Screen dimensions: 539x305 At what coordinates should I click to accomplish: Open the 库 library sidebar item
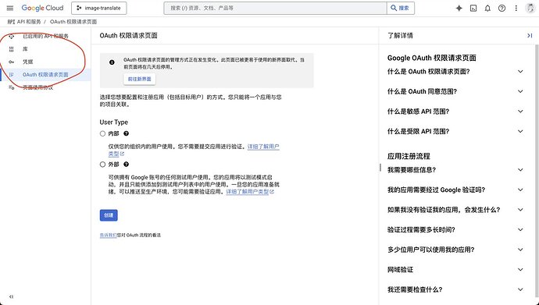point(45,49)
